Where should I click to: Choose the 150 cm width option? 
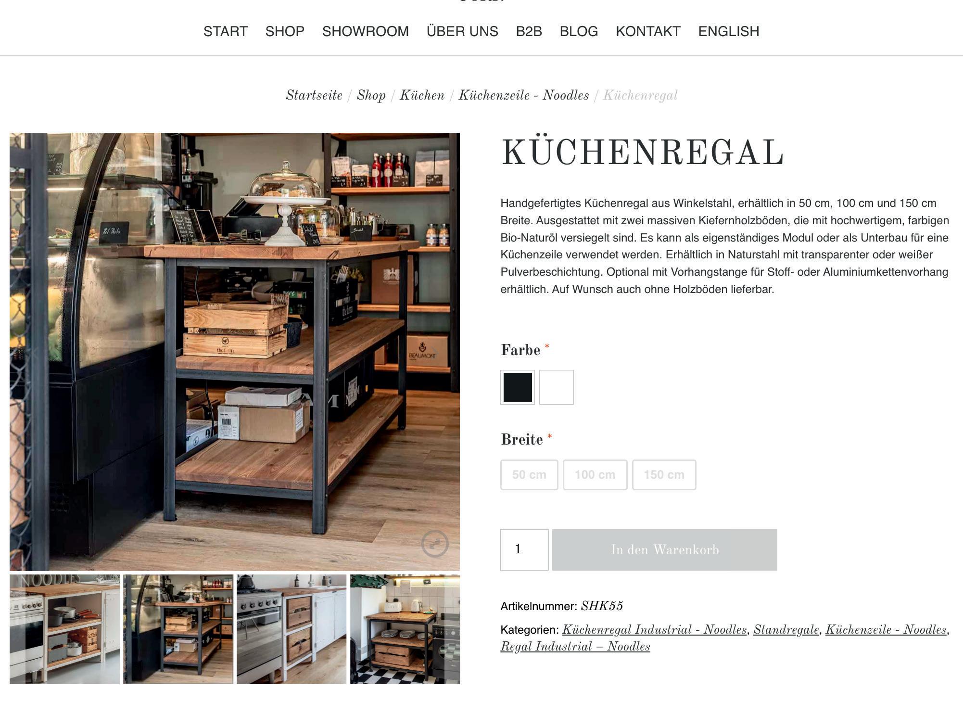coord(664,475)
